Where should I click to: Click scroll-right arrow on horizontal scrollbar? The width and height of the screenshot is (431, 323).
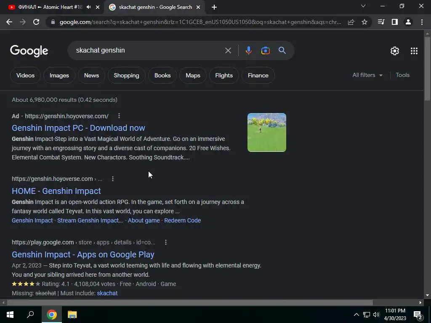pos(420,303)
